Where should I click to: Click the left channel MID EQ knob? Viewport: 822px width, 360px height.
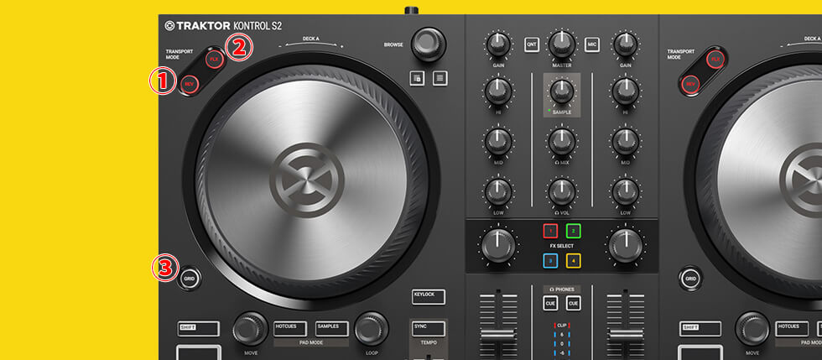click(x=498, y=142)
